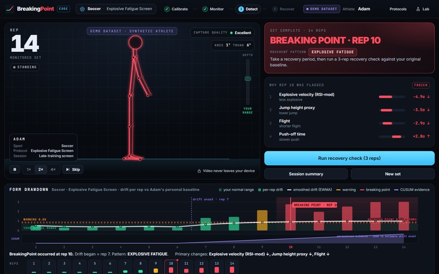The image size is (439, 274).
Task: Select rep 8 tile
Action: tap(141, 267)
